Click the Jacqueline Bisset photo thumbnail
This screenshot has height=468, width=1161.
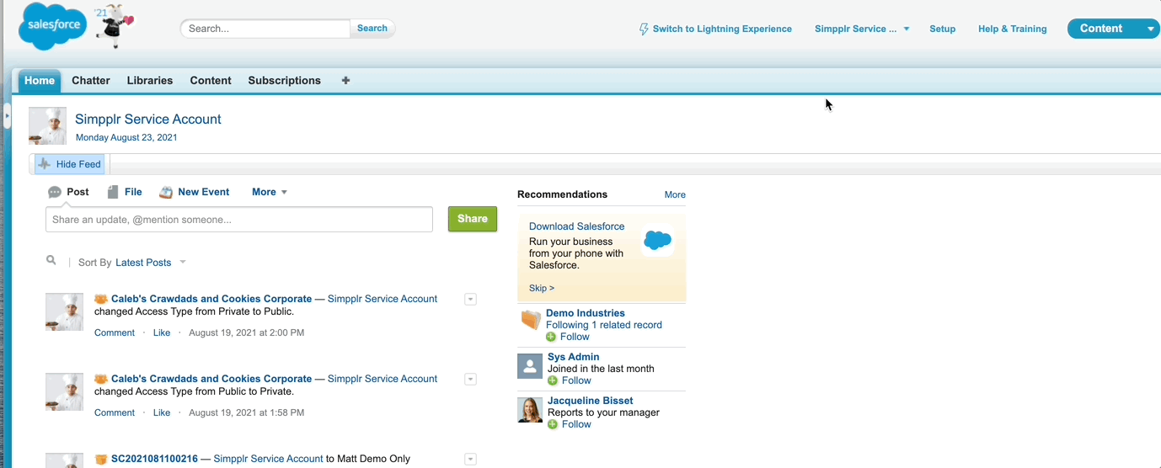[530, 410]
